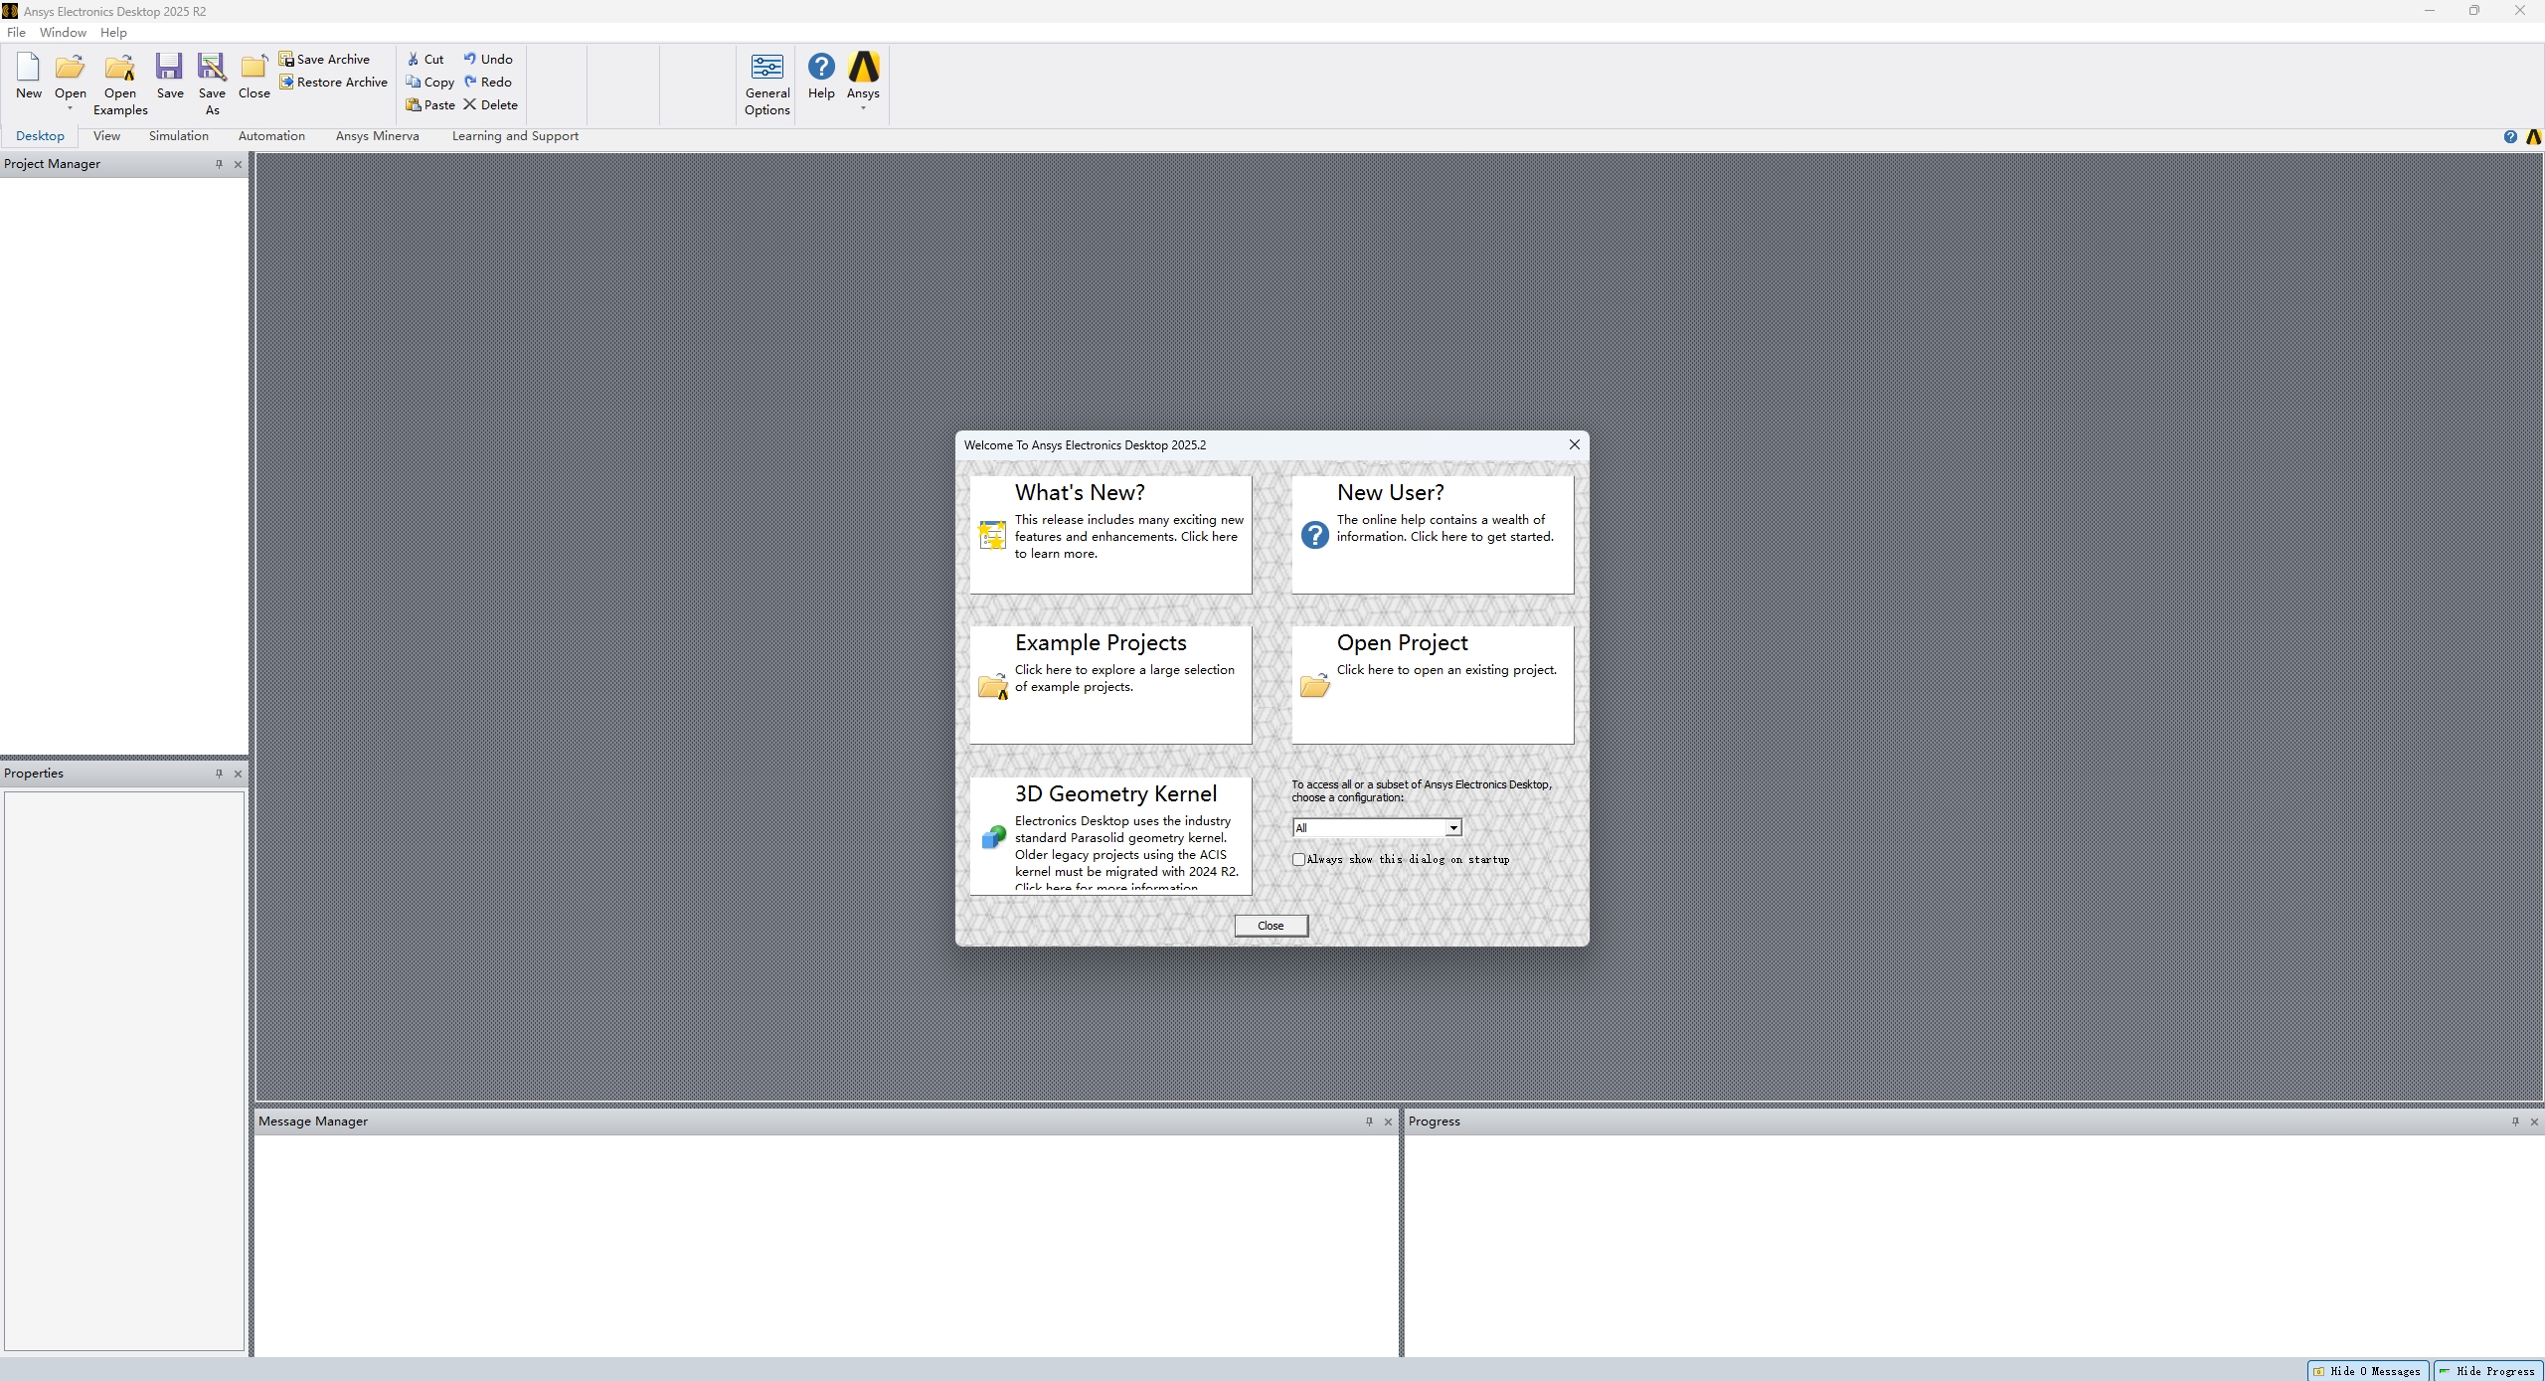Expand the Ansys logo dropdown button

[863, 107]
